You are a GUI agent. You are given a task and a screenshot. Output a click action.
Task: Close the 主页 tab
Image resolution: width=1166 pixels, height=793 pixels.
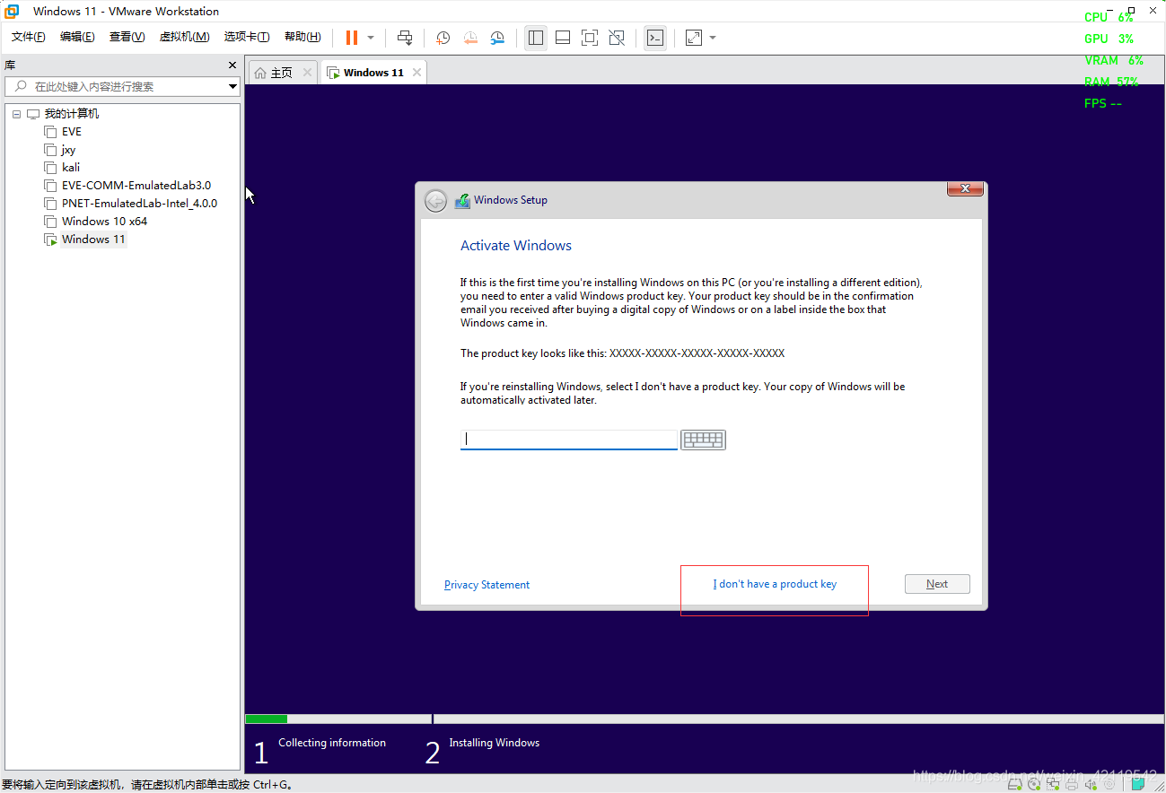307,73
